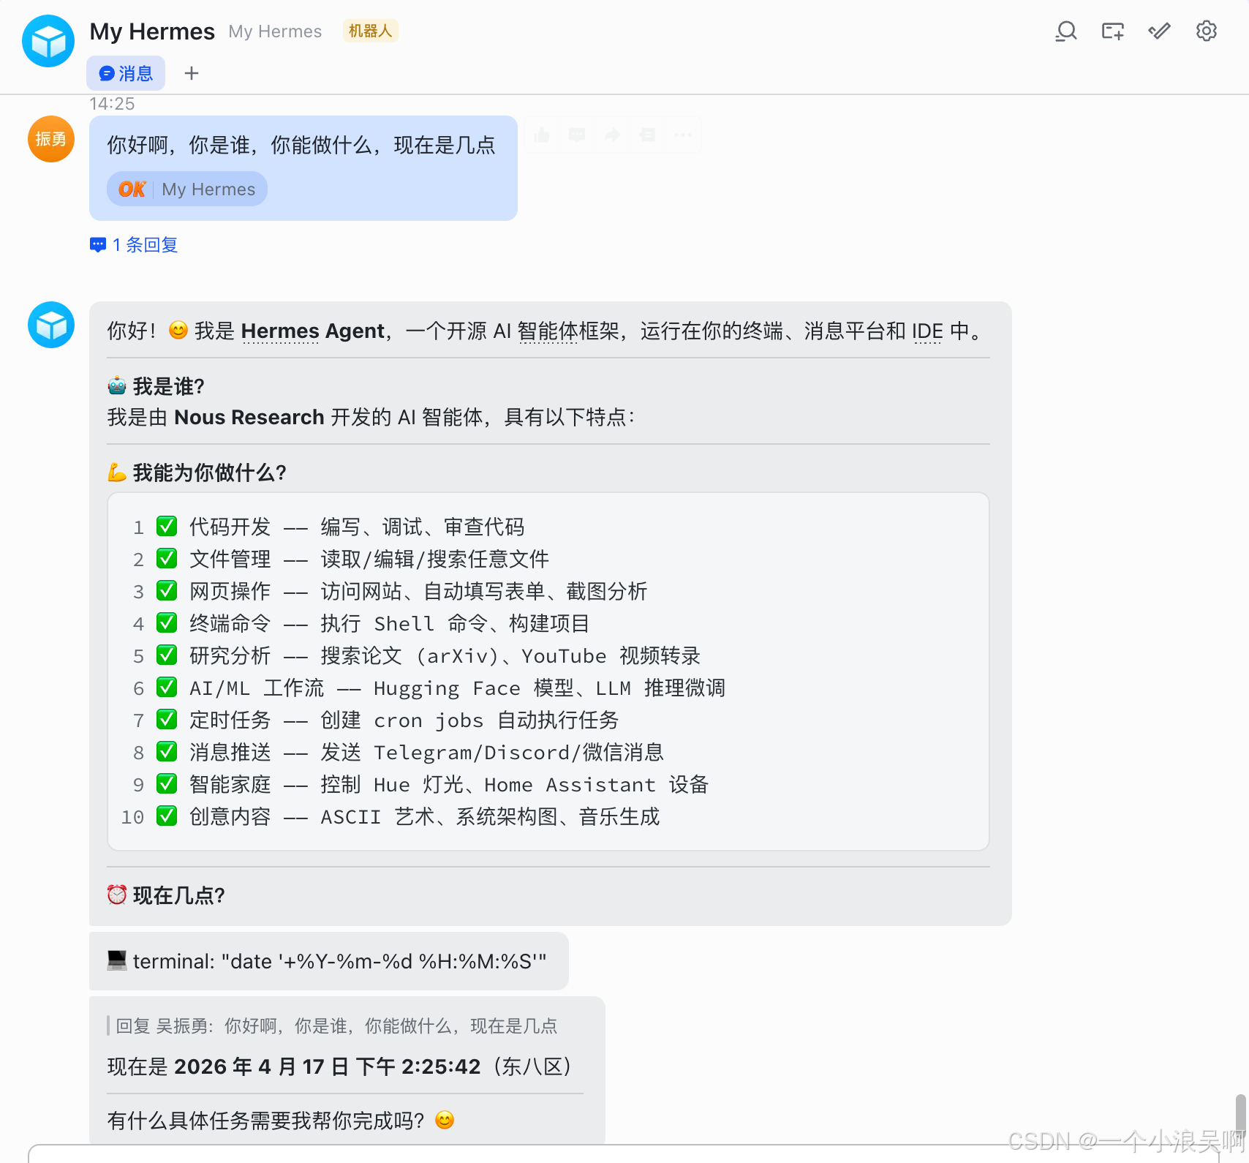Click the terminal date command card
The height and width of the screenshot is (1163, 1249).
pos(329,961)
